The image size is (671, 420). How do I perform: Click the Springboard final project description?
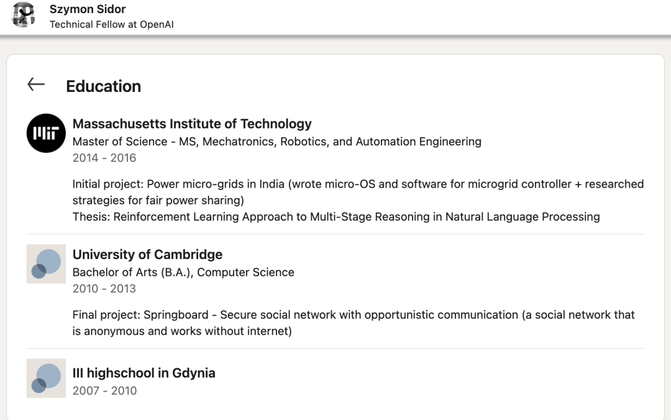[353, 315]
